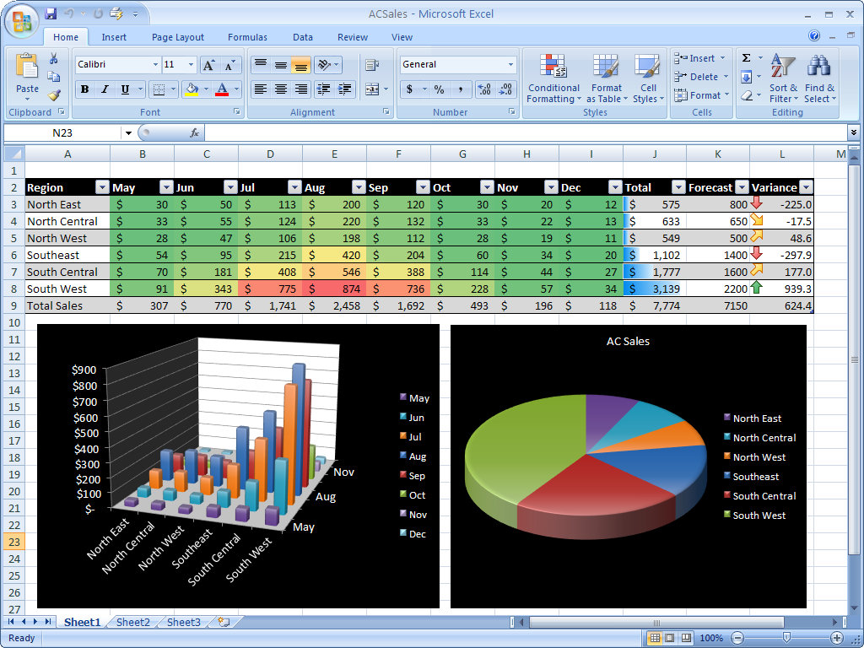Image resolution: width=864 pixels, height=648 pixels.
Task: Open the Data ribbon tab
Action: point(303,37)
